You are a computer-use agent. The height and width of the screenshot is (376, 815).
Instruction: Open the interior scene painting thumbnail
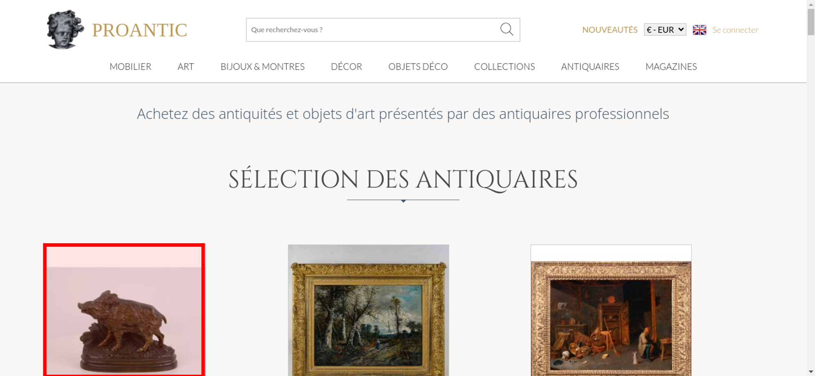tap(611, 310)
